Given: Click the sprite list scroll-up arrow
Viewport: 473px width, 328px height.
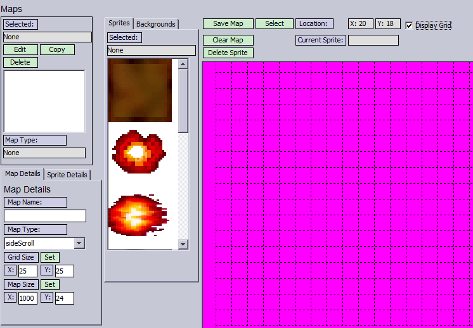Looking at the screenshot, I should (183, 64).
